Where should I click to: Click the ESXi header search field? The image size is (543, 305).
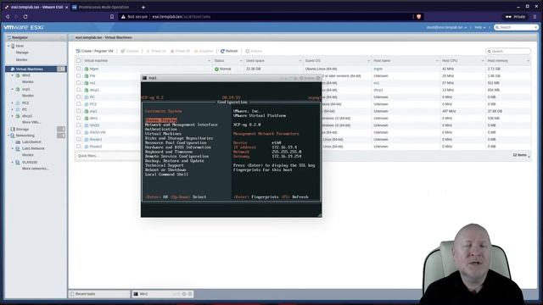click(516, 27)
